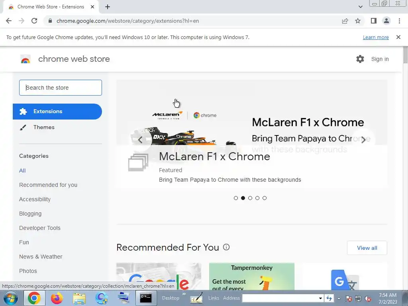Image resolution: width=408 pixels, height=306 pixels.
Task: Open the Accessibility category
Action: click(x=35, y=199)
